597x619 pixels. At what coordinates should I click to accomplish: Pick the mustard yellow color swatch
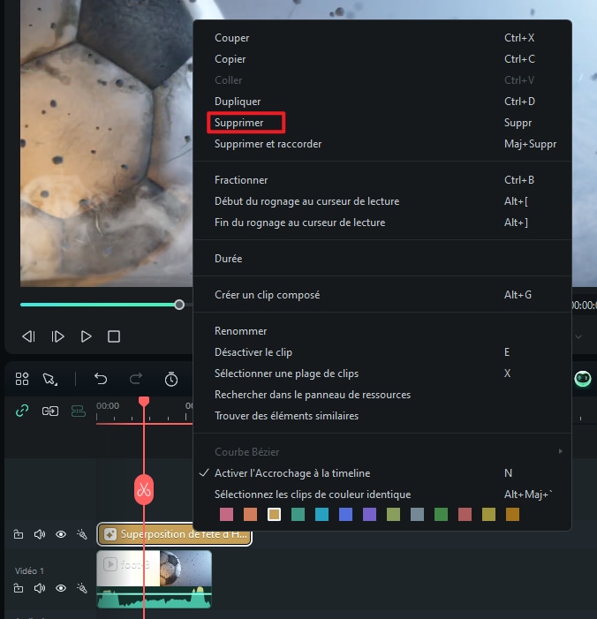coord(488,515)
